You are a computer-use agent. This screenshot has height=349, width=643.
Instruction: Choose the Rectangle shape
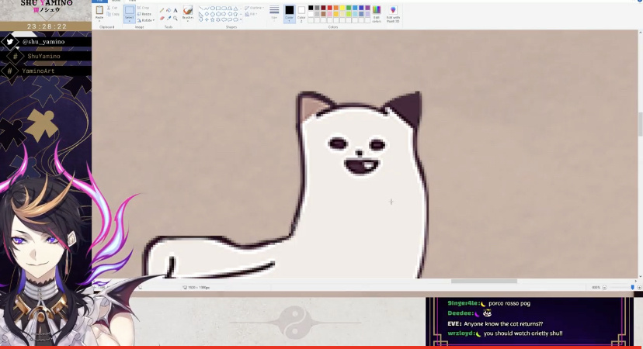click(x=218, y=9)
